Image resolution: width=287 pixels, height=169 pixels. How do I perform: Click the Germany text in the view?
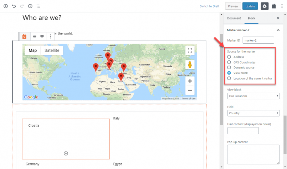(32, 164)
